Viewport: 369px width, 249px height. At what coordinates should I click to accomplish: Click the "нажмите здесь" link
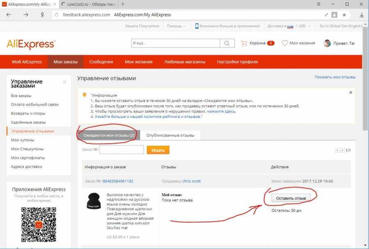[221, 111]
